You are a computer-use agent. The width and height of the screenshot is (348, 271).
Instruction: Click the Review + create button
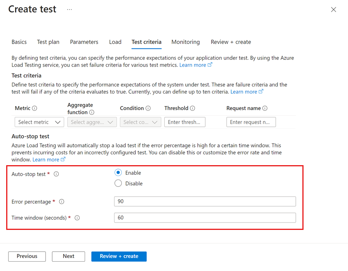pyautogui.click(x=119, y=256)
